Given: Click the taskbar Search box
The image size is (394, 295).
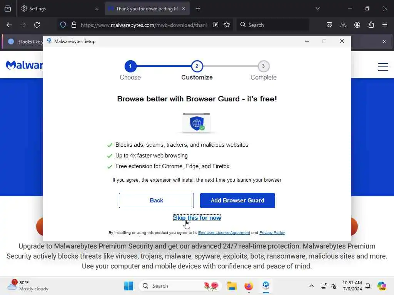Looking at the screenshot, I should pyautogui.click(x=180, y=286).
